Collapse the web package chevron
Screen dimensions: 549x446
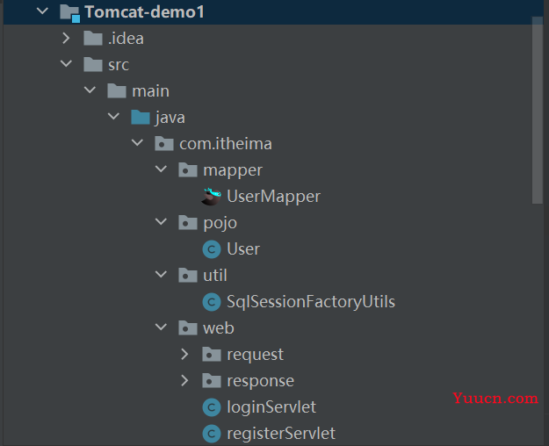pyautogui.click(x=161, y=327)
